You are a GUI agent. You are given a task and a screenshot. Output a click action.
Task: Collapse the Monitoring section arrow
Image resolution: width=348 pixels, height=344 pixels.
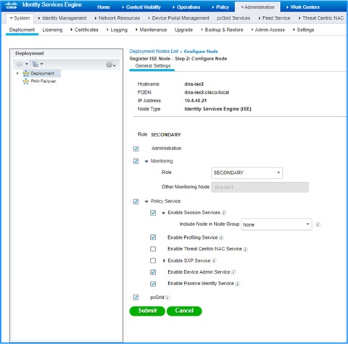point(146,161)
